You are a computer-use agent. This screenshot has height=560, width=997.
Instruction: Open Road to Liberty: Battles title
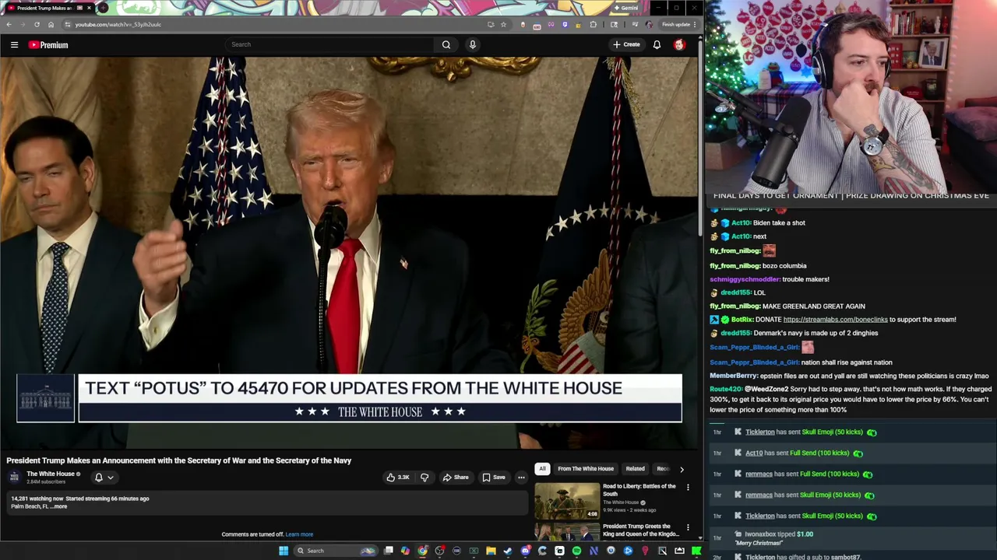(639, 490)
